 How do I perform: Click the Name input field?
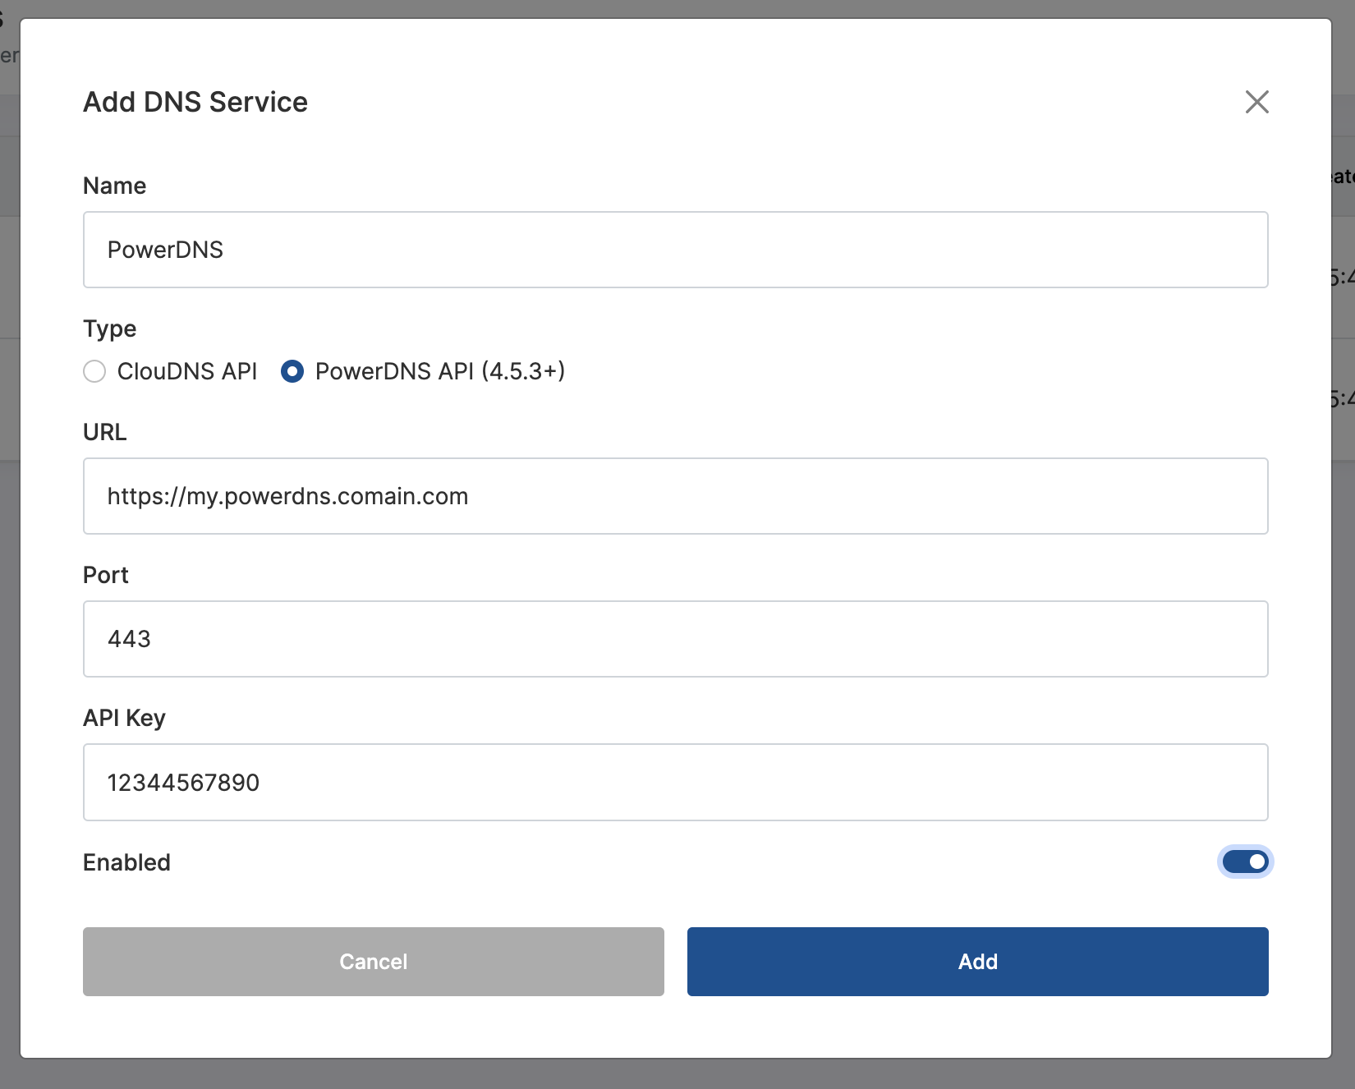tap(675, 250)
